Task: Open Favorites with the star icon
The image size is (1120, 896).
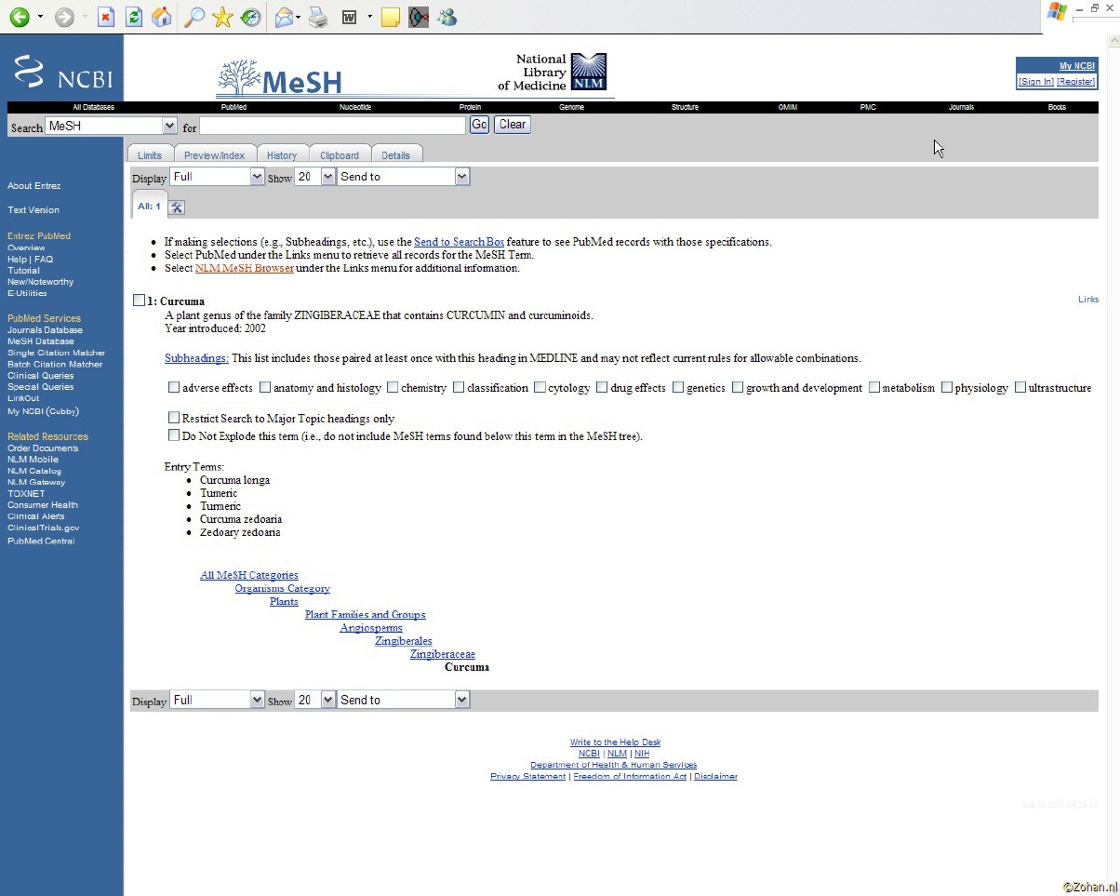Action: (x=222, y=17)
